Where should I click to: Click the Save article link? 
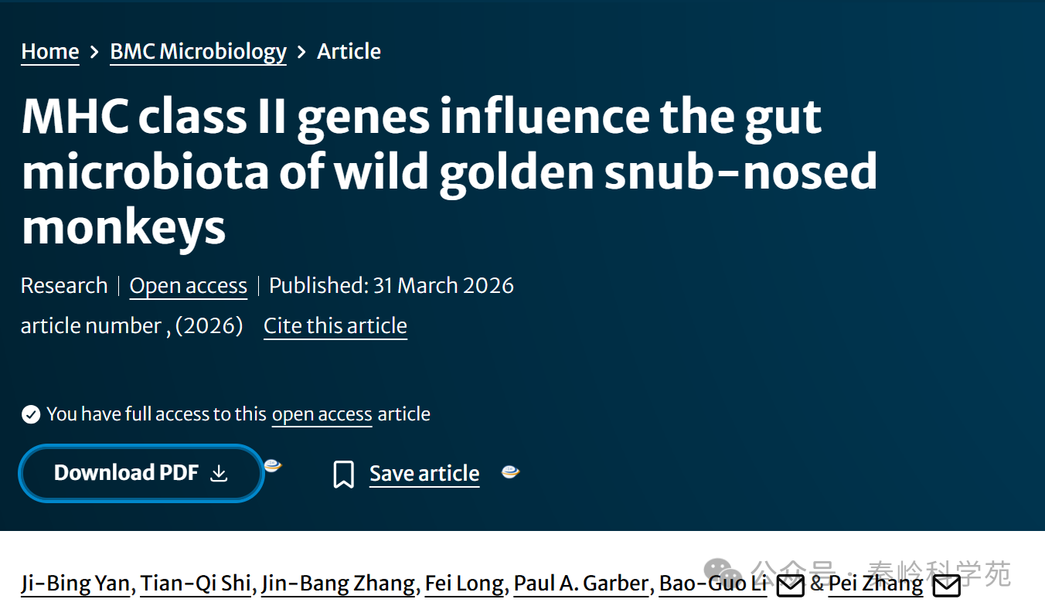point(424,474)
